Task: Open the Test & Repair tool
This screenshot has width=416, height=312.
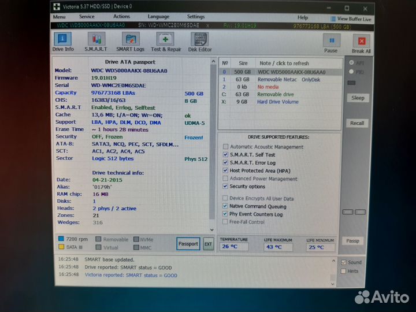Action: (x=166, y=42)
